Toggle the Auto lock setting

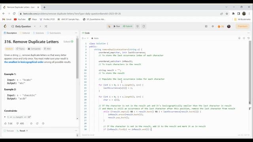coord(95,38)
